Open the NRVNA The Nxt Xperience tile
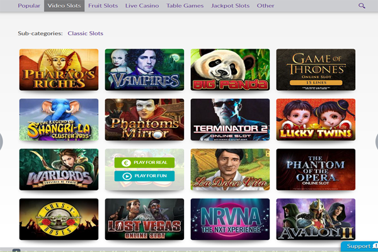 [230, 219]
